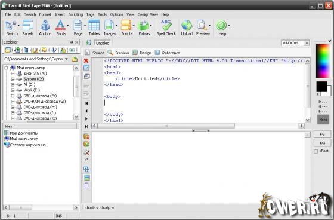
Task: Click the Extras toolbar icon
Action: [144, 26]
